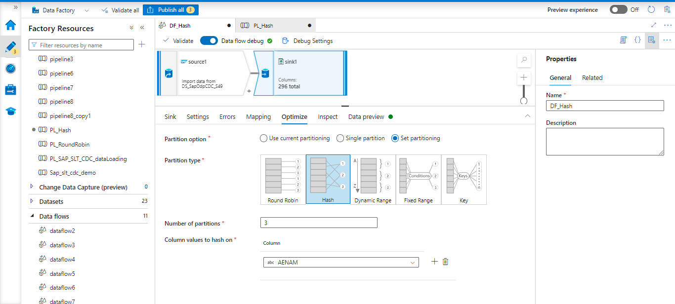Click the code view curly braces icon

[x=637, y=40]
